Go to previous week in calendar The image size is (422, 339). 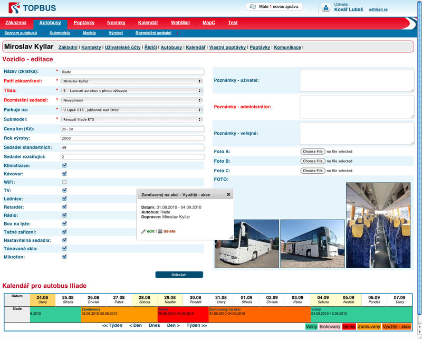tap(112, 325)
